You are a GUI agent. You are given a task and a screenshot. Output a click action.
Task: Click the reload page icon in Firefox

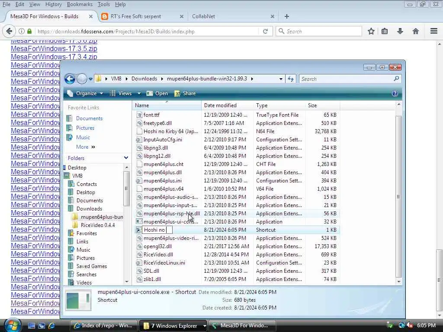click(x=265, y=31)
